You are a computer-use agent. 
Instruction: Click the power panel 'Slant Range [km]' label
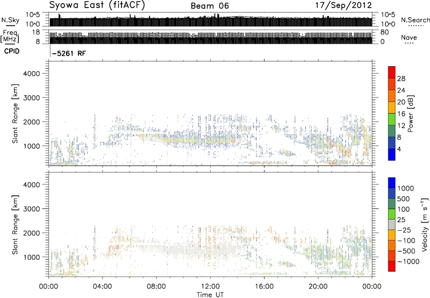(15, 113)
